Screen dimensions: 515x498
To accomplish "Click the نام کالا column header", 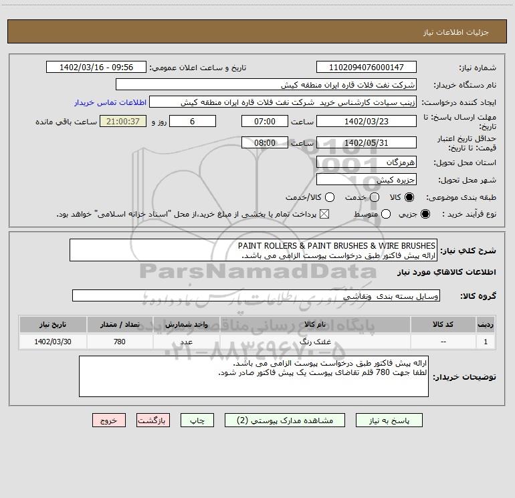I will pyautogui.click(x=315, y=325).
